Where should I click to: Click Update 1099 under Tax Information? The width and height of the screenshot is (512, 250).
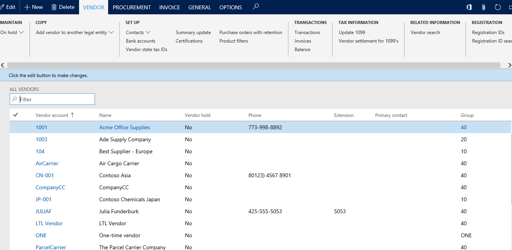pyautogui.click(x=352, y=33)
